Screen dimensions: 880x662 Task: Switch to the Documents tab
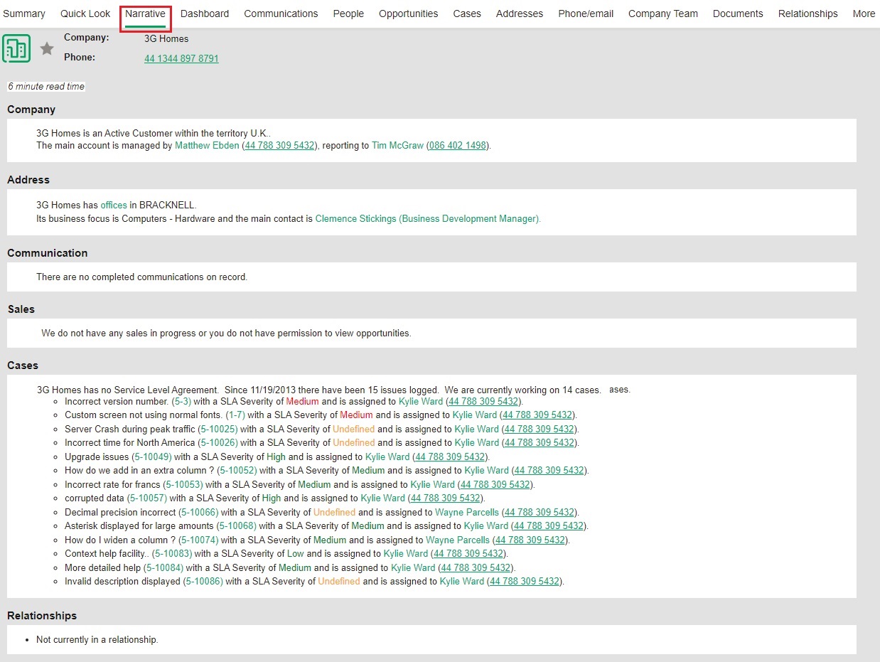737,14
